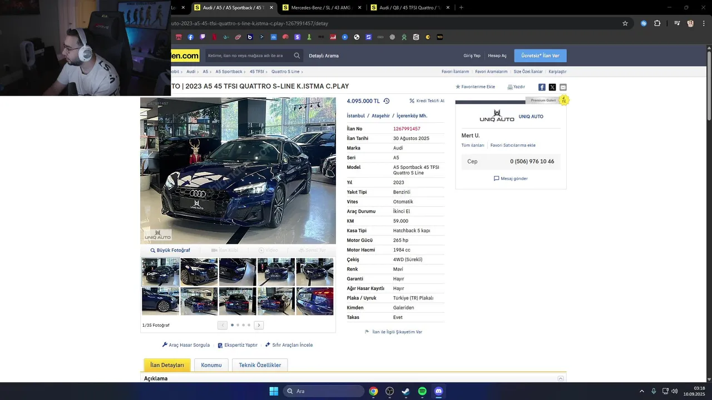The width and height of the screenshot is (712, 400).
Task: Select the Audi grille close-up thumbnail
Action: 238,272
